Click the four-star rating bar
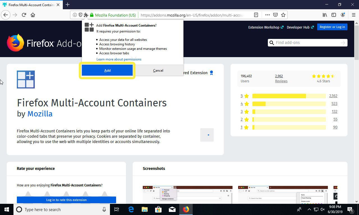The height and width of the screenshot is (215, 359). 289,104
